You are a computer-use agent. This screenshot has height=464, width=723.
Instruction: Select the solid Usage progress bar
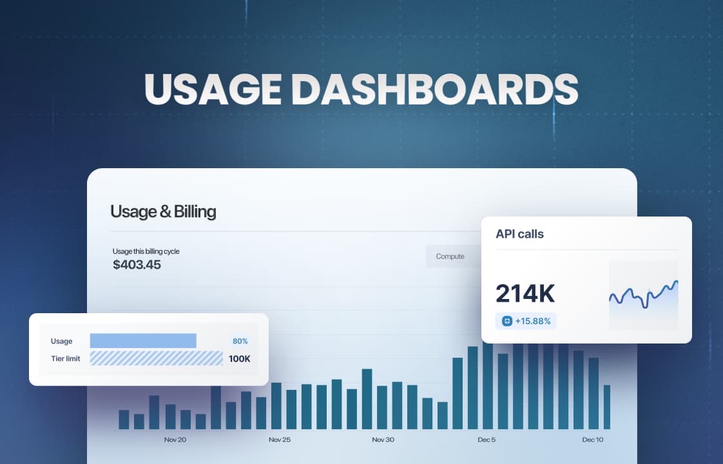[x=143, y=341]
